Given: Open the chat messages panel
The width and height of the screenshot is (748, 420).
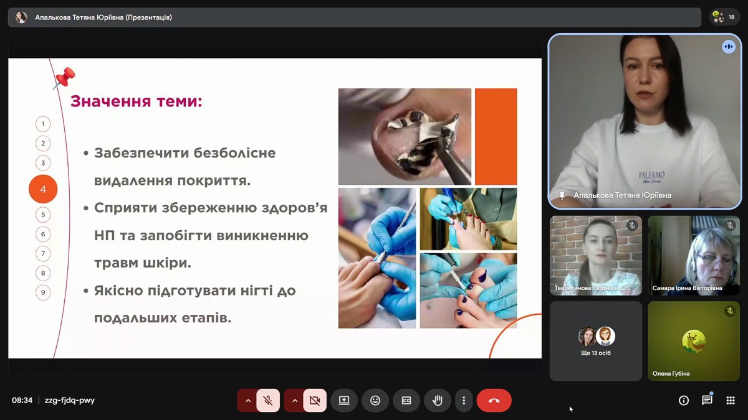Looking at the screenshot, I should click(707, 401).
